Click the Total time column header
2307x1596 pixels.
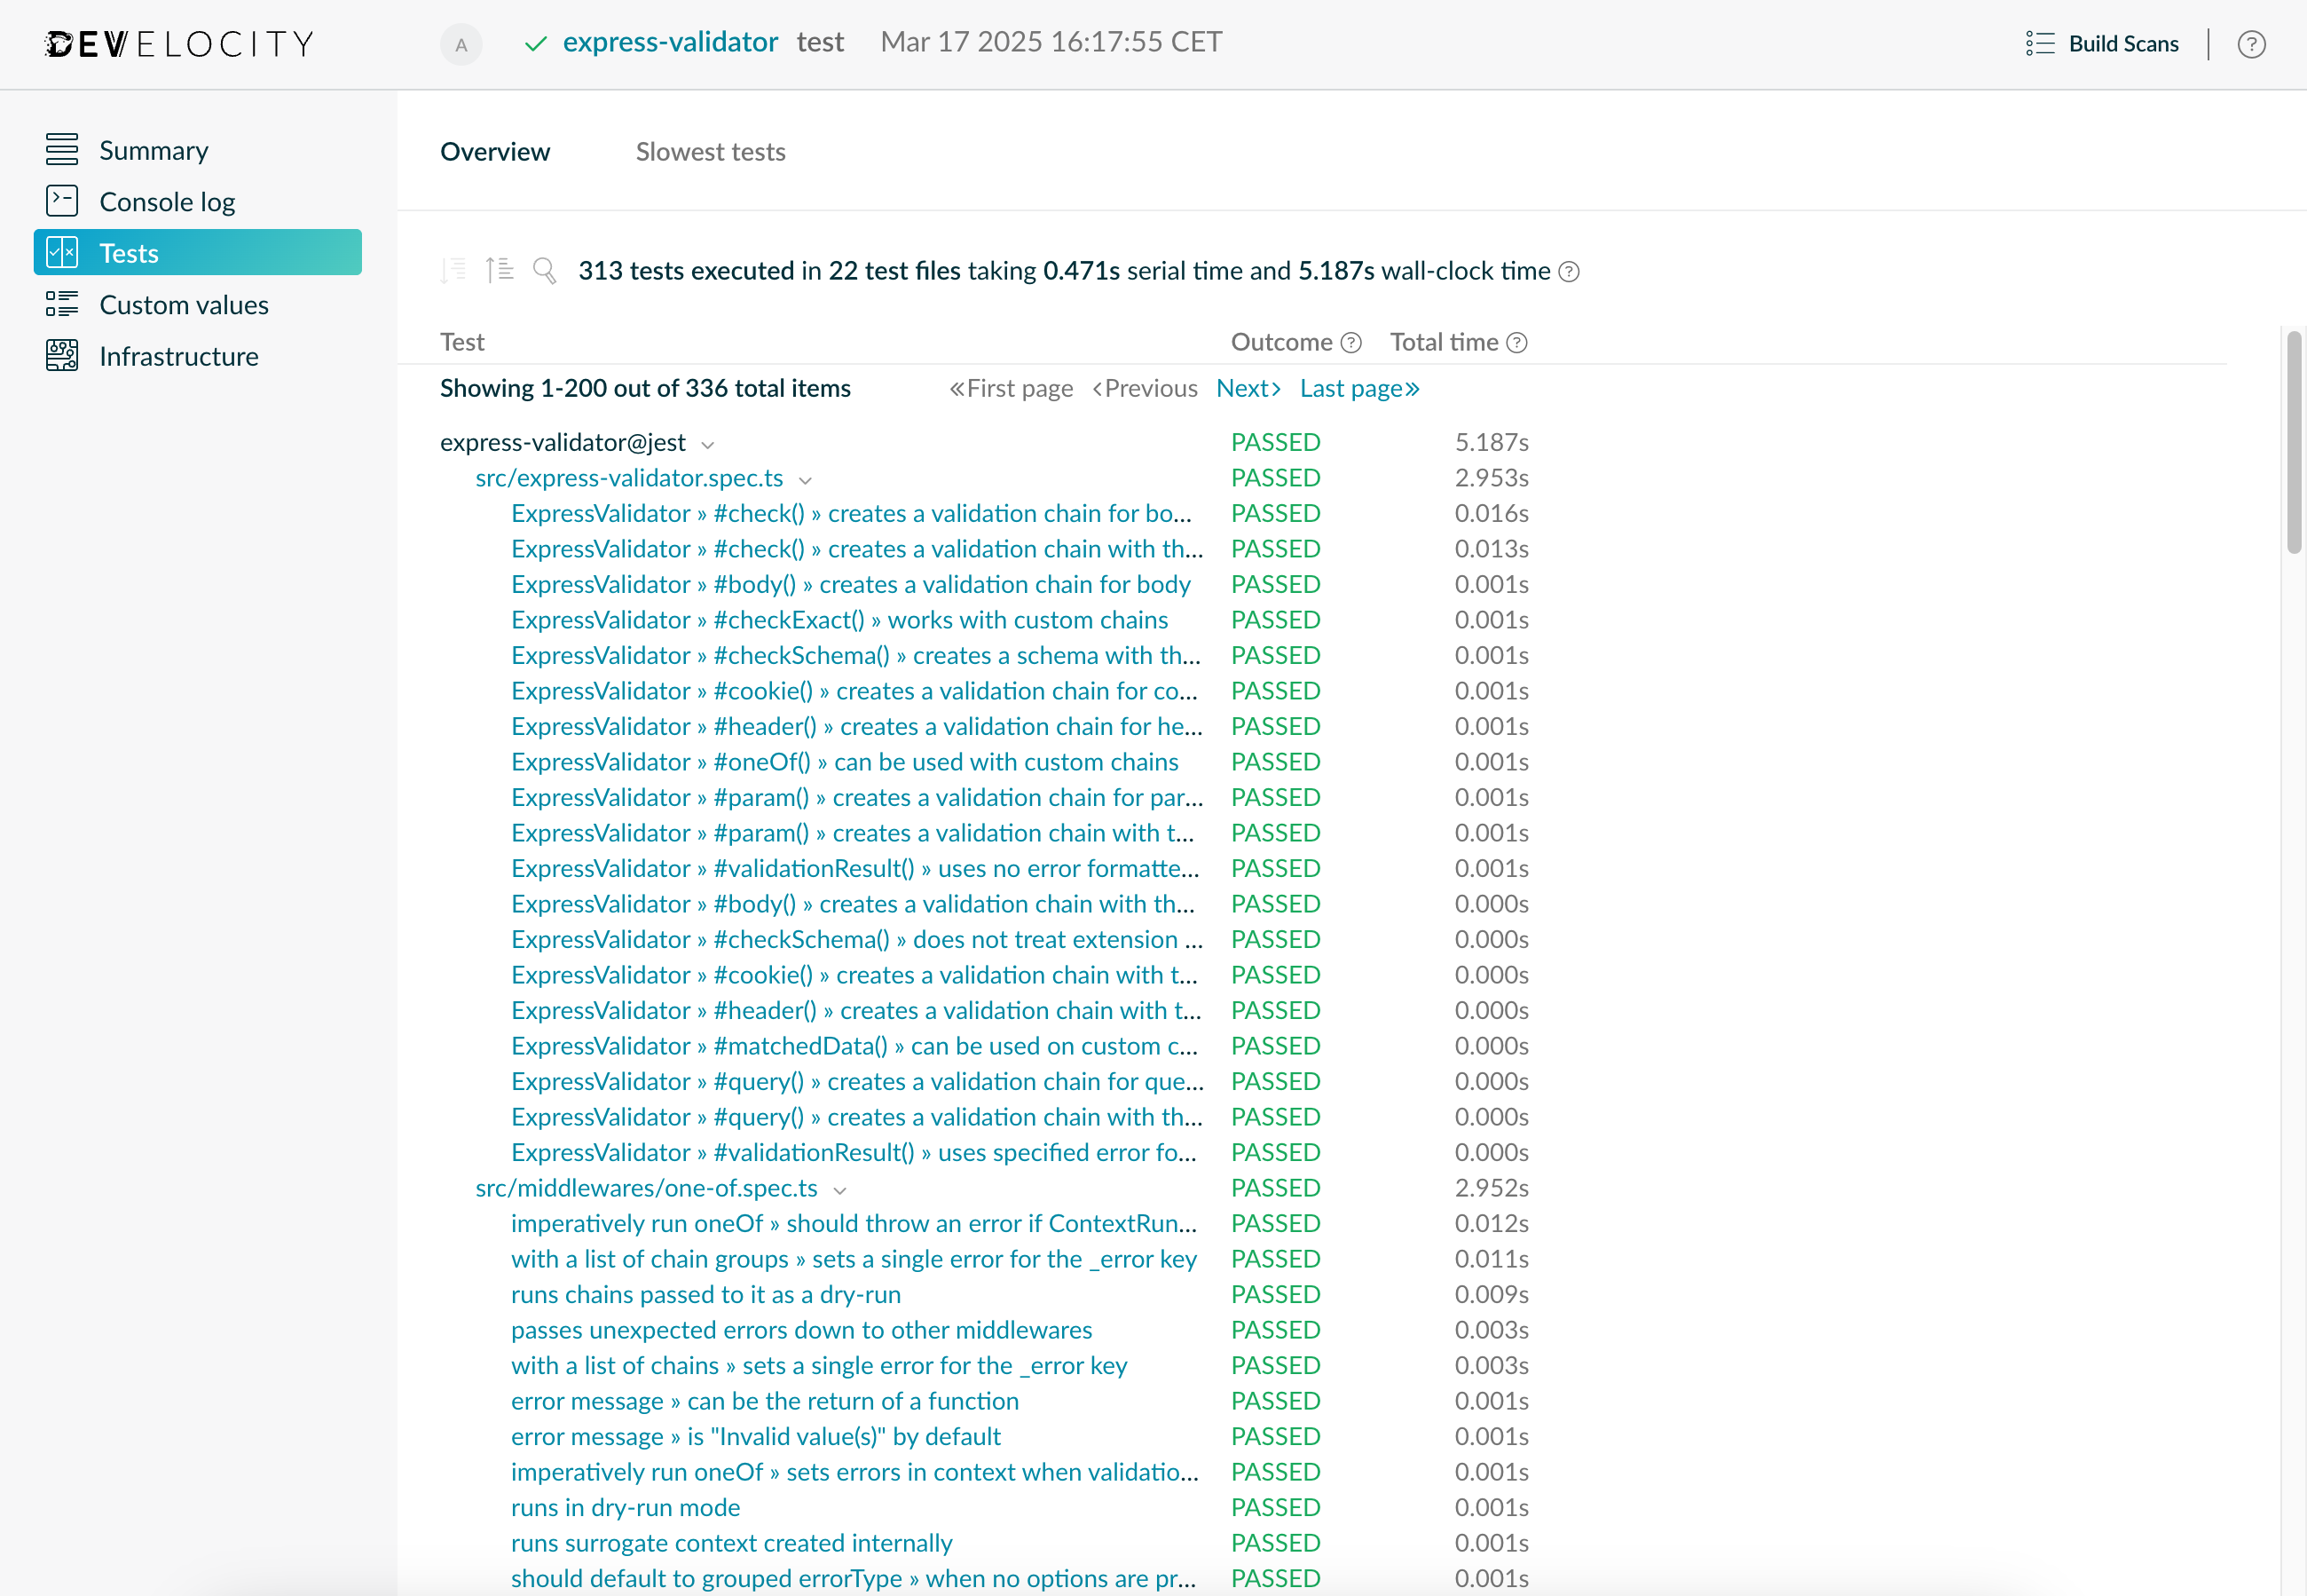1445,342
